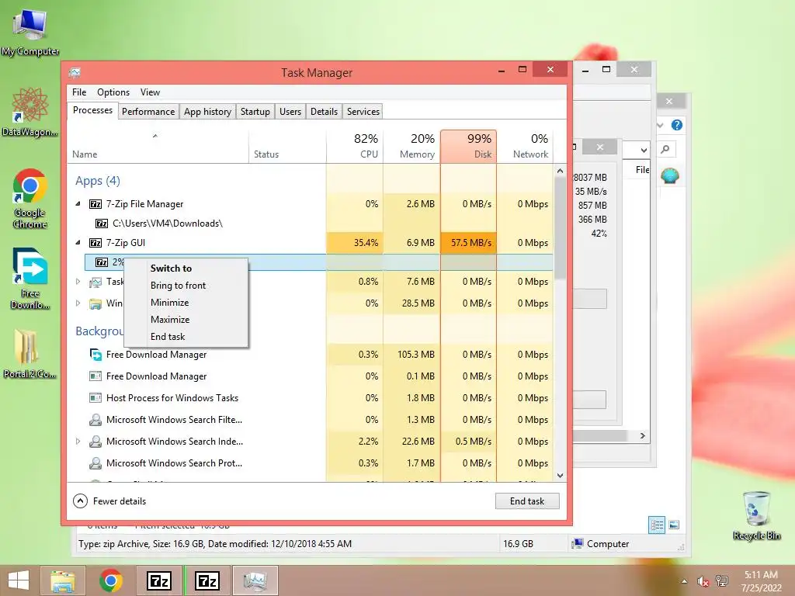Open the File menu
This screenshot has width=795, height=596.
pyautogui.click(x=79, y=92)
